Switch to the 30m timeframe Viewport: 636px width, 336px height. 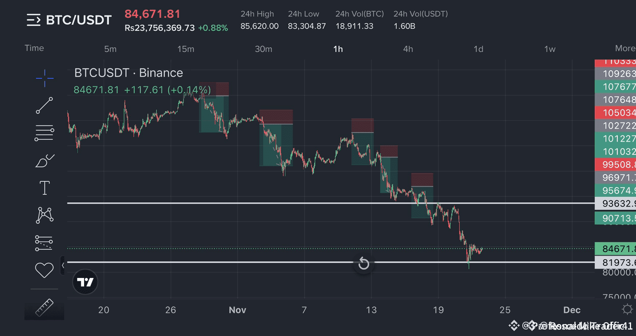pos(263,49)
